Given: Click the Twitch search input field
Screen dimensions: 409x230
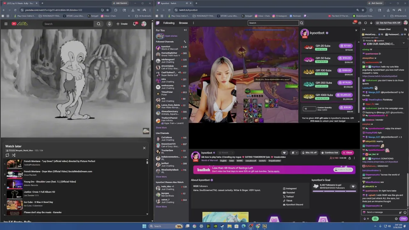Looking at the screenshot, I should pos(273,23).
